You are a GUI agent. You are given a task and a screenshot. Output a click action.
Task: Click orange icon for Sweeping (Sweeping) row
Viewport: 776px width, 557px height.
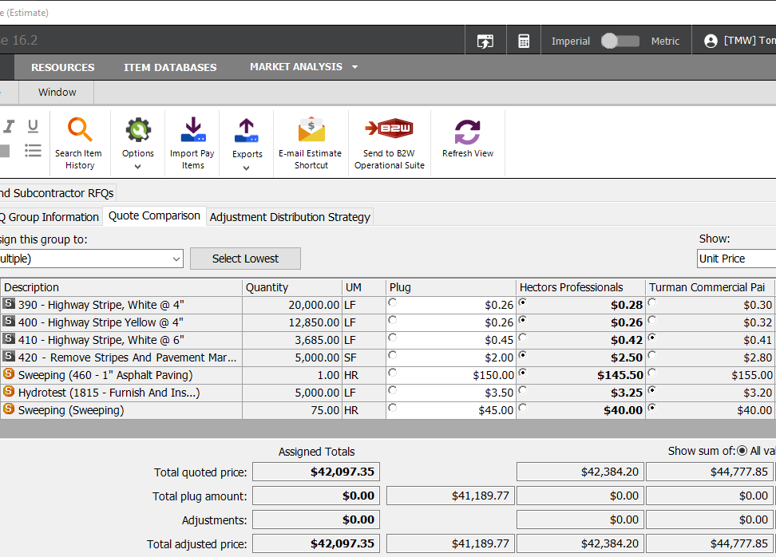[x=9, y=409]
